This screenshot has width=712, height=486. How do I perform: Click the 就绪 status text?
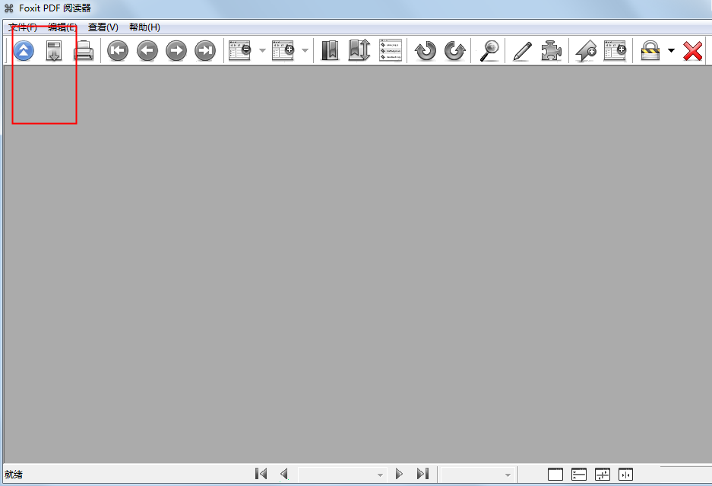pos(14,475)
